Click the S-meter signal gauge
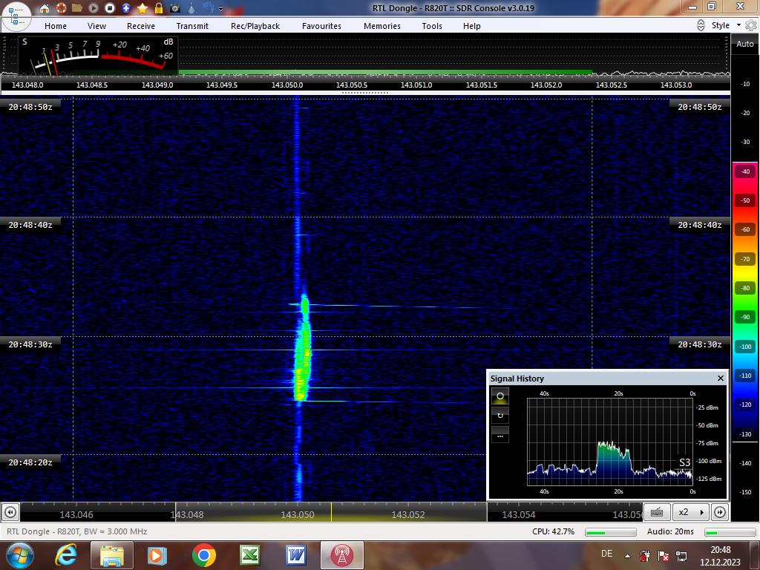 click(99, 56)
